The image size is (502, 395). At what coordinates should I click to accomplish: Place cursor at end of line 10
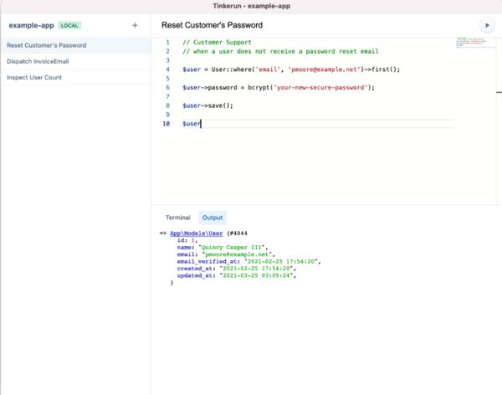(x=202, y=124)
